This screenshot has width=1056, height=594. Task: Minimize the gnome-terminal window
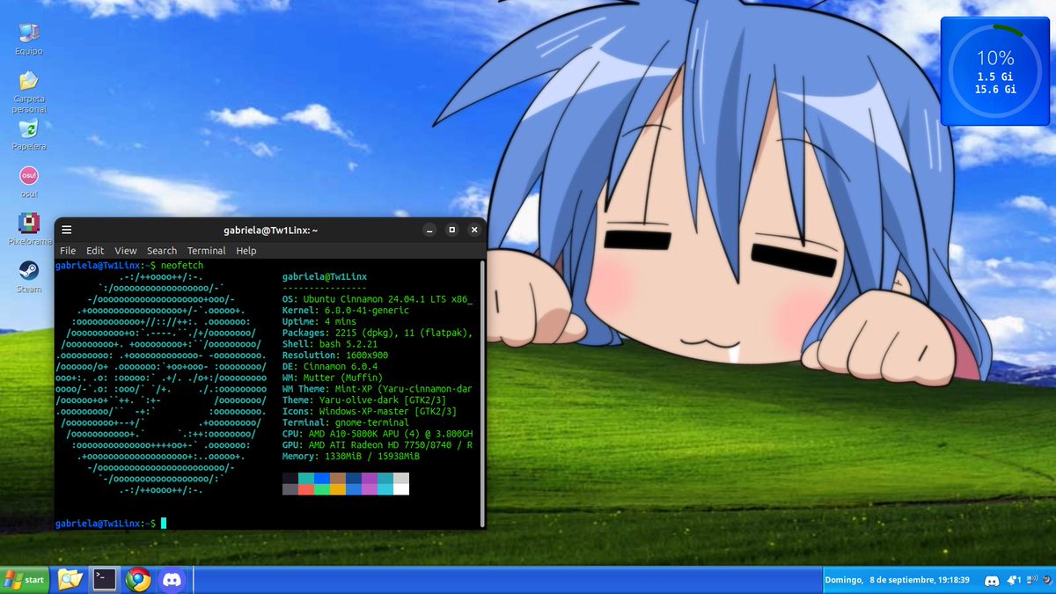pos(429,230)
